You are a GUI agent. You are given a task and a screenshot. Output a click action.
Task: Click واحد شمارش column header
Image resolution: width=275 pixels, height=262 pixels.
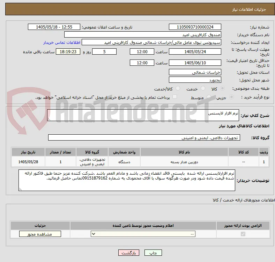tap(124, 152)
